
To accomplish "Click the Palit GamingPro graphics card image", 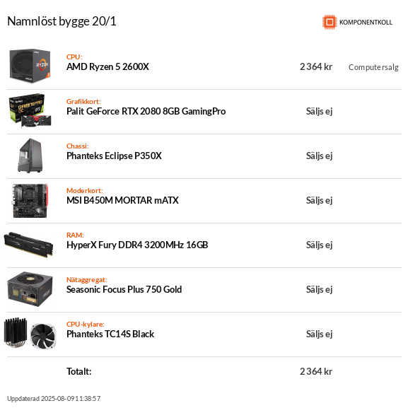I will pyautogui.click(x=30, y=111).
